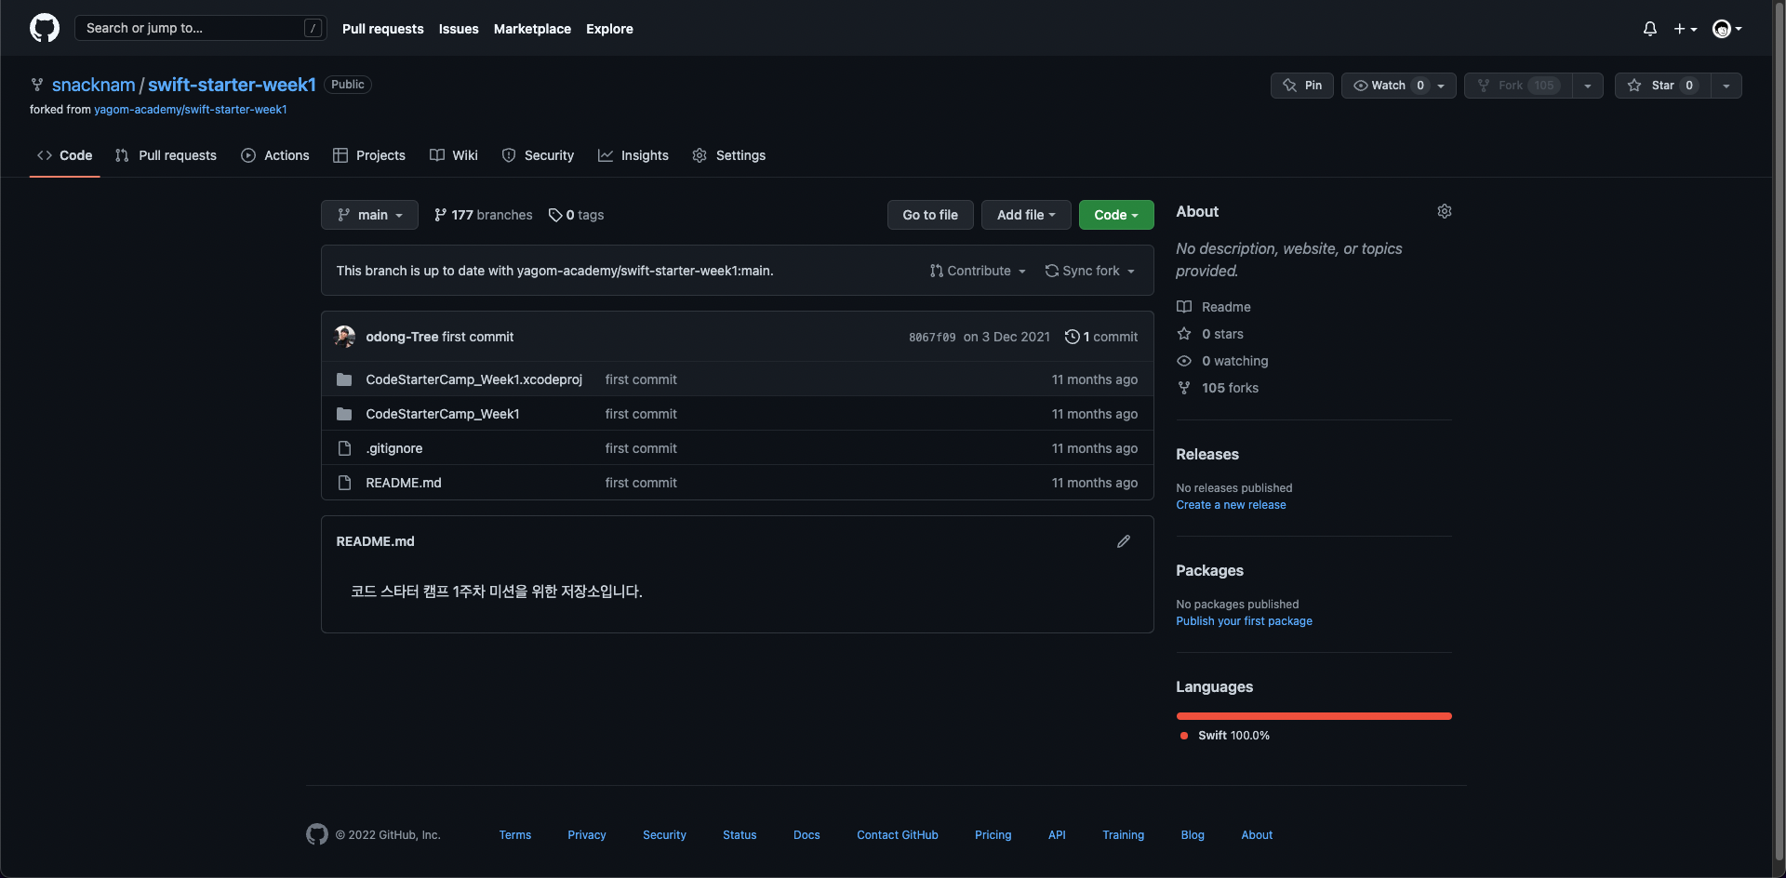Image resolution: width=1786 pixels, height=878 pixels.
Task: Open the Contact GitHub footer link
Action: pos(897,835)
